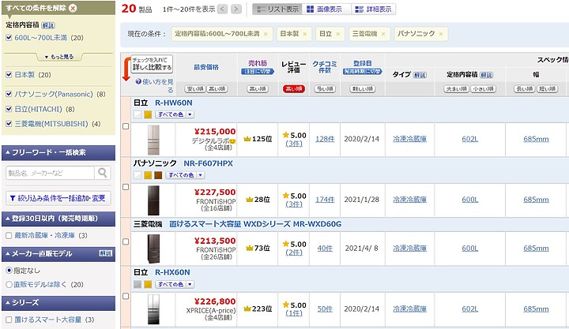569x329 pixels.
Task: Remove the 定格内容積:600L~700L未満 filter chip
Action: click(x=266, y=34)
